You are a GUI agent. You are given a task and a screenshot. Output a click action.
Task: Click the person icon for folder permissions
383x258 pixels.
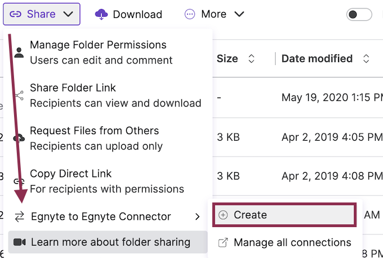coord(19,52)
